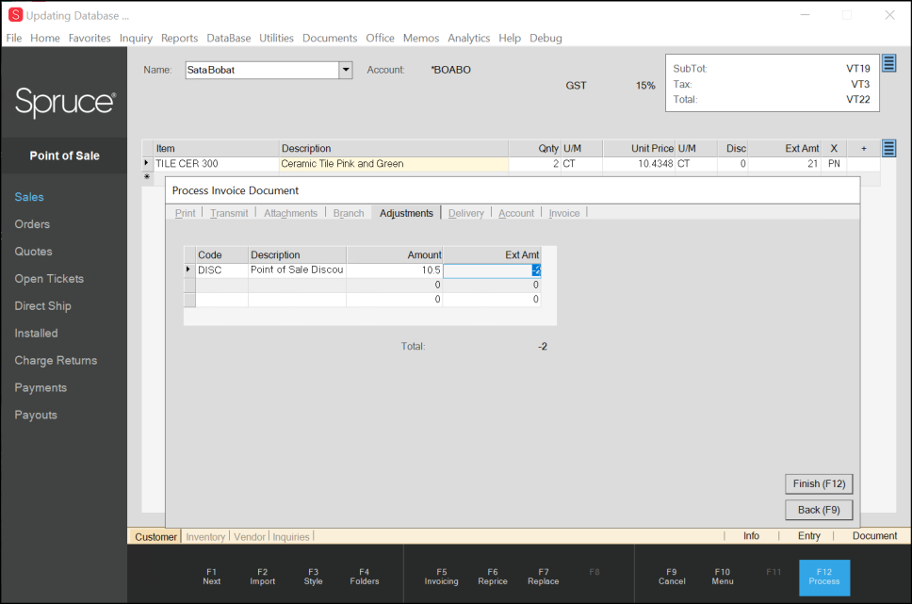Switch to the Inventory bottom tab
This screenshot has height=604, width=912.
click(x=205, y=536)
